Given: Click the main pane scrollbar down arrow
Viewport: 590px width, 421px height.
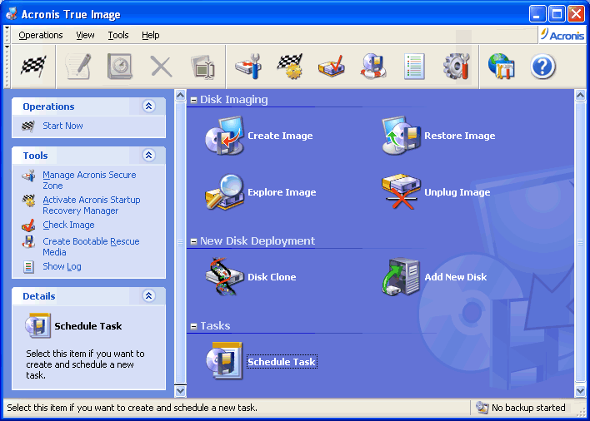Looking at the screenshot, I should 581,390.
